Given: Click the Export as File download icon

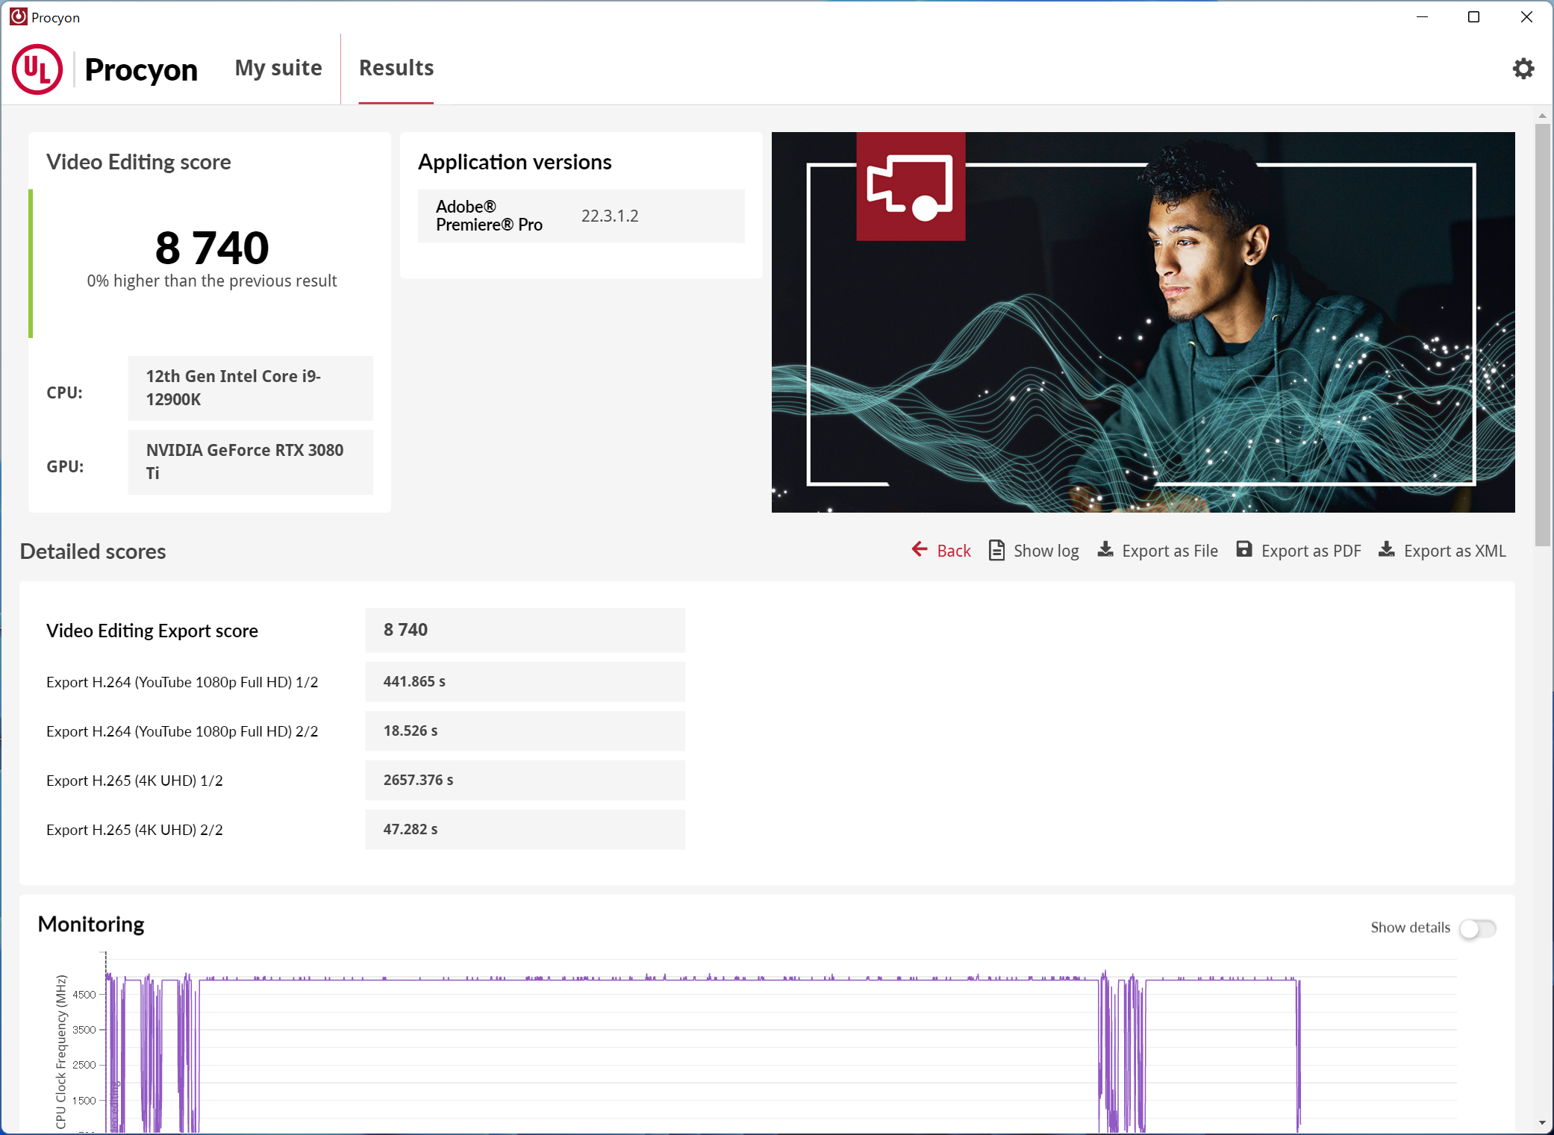Looking at the screenshot, I should tap(1105, 550).
